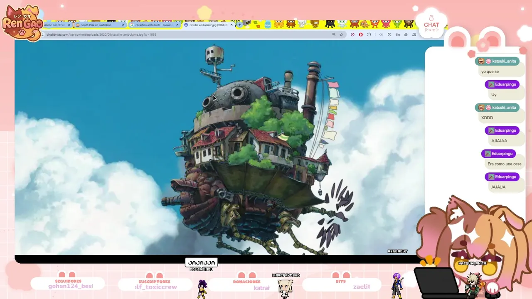Viewport: 532px width, 299px height.
Task: Bookmark this page with the star icon
Action: [x=341, y=34]
